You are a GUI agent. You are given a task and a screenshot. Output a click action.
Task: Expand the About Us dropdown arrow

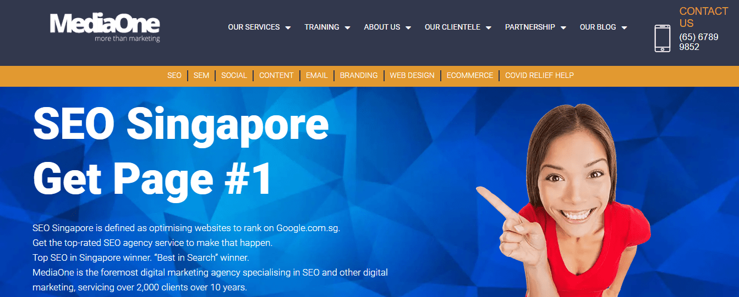click(408, 27)
